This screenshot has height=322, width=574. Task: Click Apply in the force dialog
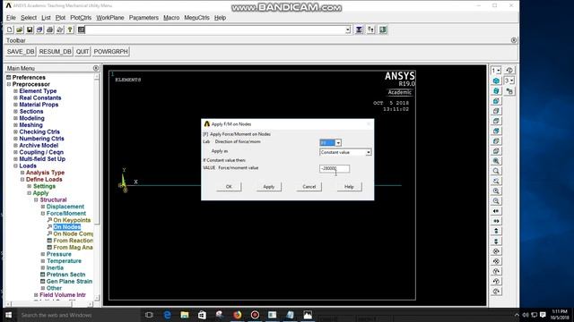click(x=269, y=187)
